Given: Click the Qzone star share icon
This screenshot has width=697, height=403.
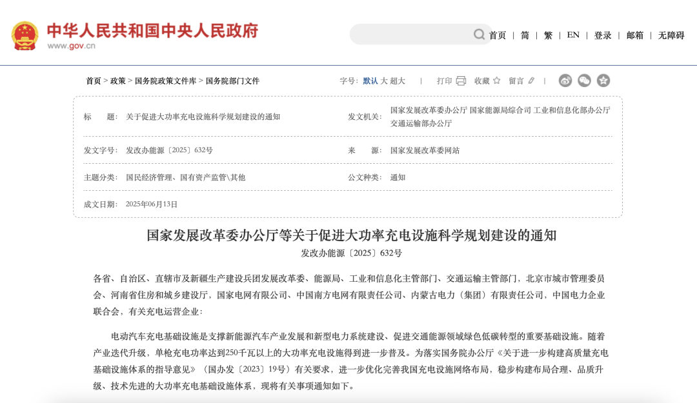Looking at the screenshot, I should click(x=603, y=81).
